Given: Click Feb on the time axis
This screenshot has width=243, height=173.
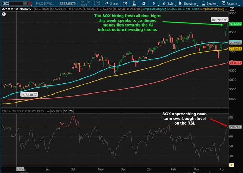Looking at the screenshot, I should click(x=173, y=169).
